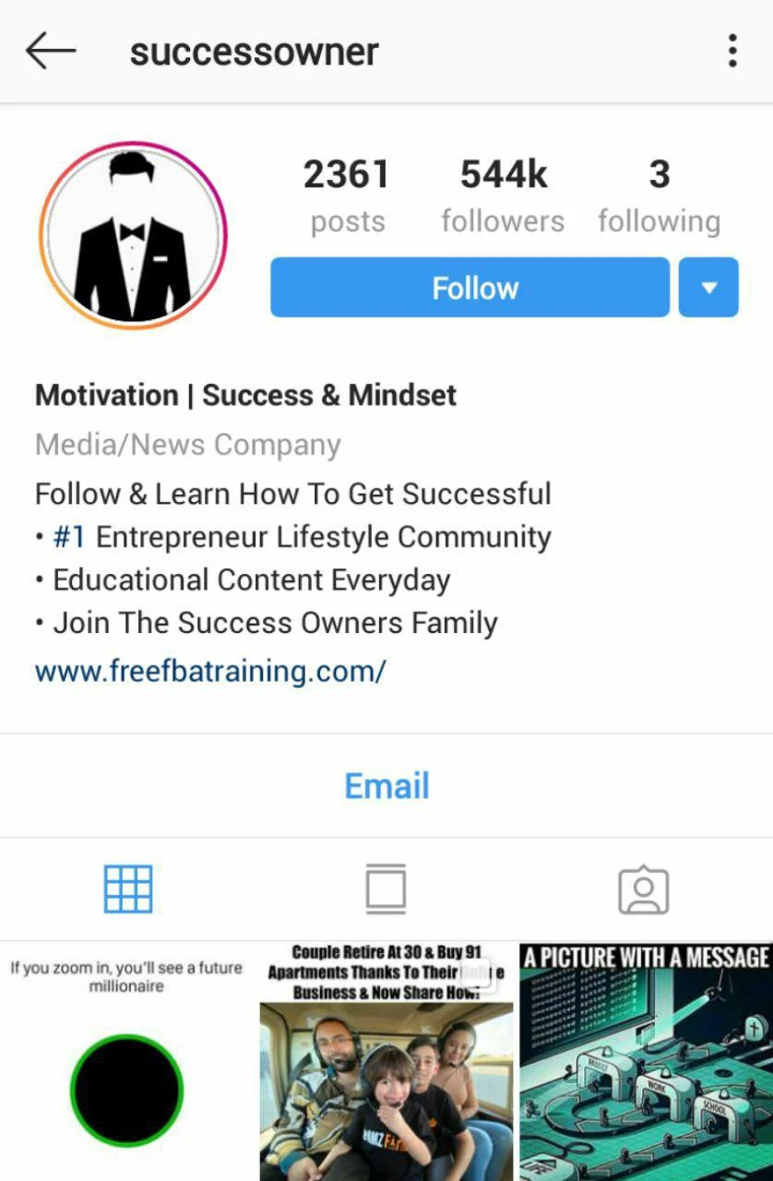
Task: Open the Couple Retire At 30 post
Action: click(x=386, y=1061)
